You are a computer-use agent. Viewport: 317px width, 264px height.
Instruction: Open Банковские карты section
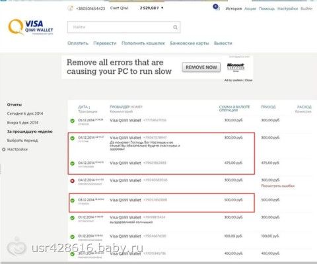[x=190, y=44]
